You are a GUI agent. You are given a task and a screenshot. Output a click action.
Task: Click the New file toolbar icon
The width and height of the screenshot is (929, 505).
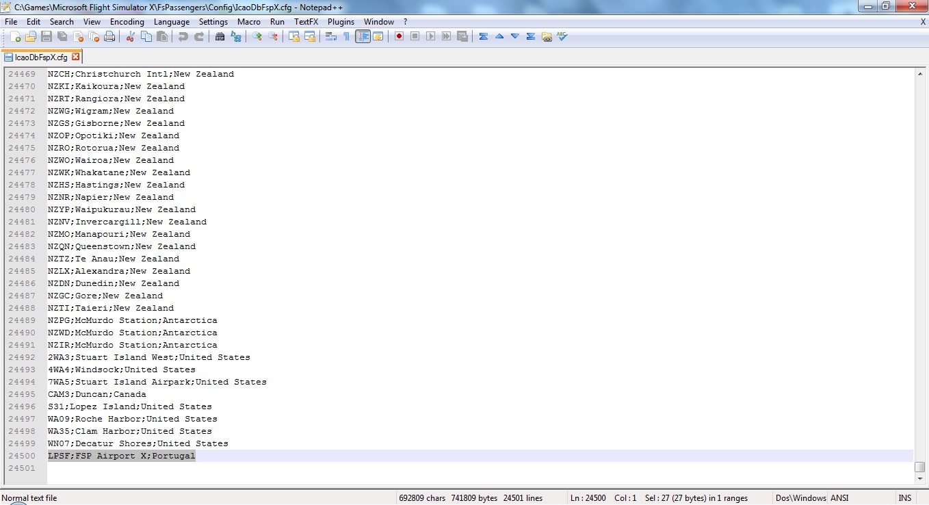pyautogui.click(x=15, y=36)
